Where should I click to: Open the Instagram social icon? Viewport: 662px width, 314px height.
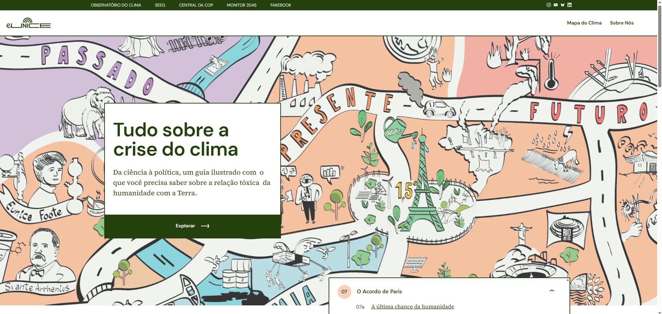coord(548,5)
